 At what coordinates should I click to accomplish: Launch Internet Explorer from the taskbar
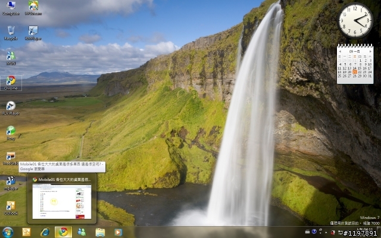pyautogui.click(x=45, y=232)
